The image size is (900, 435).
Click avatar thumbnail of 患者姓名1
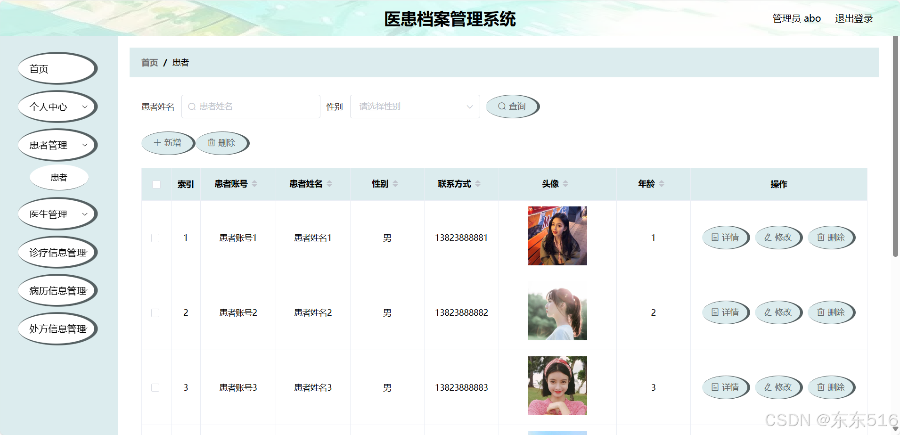coord(557,236)
